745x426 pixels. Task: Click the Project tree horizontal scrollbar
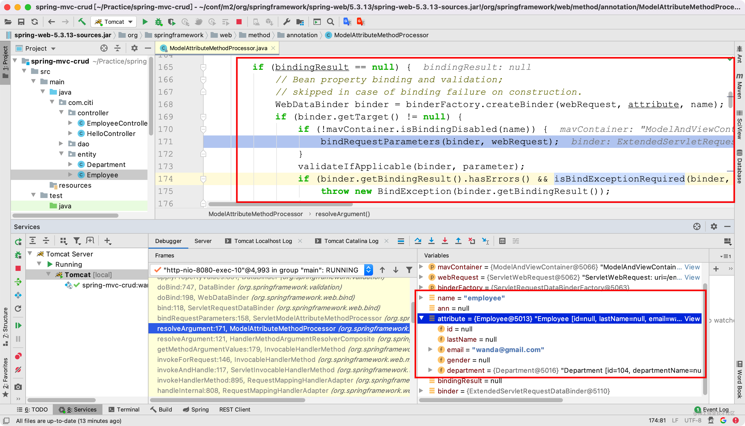[65, 216]
